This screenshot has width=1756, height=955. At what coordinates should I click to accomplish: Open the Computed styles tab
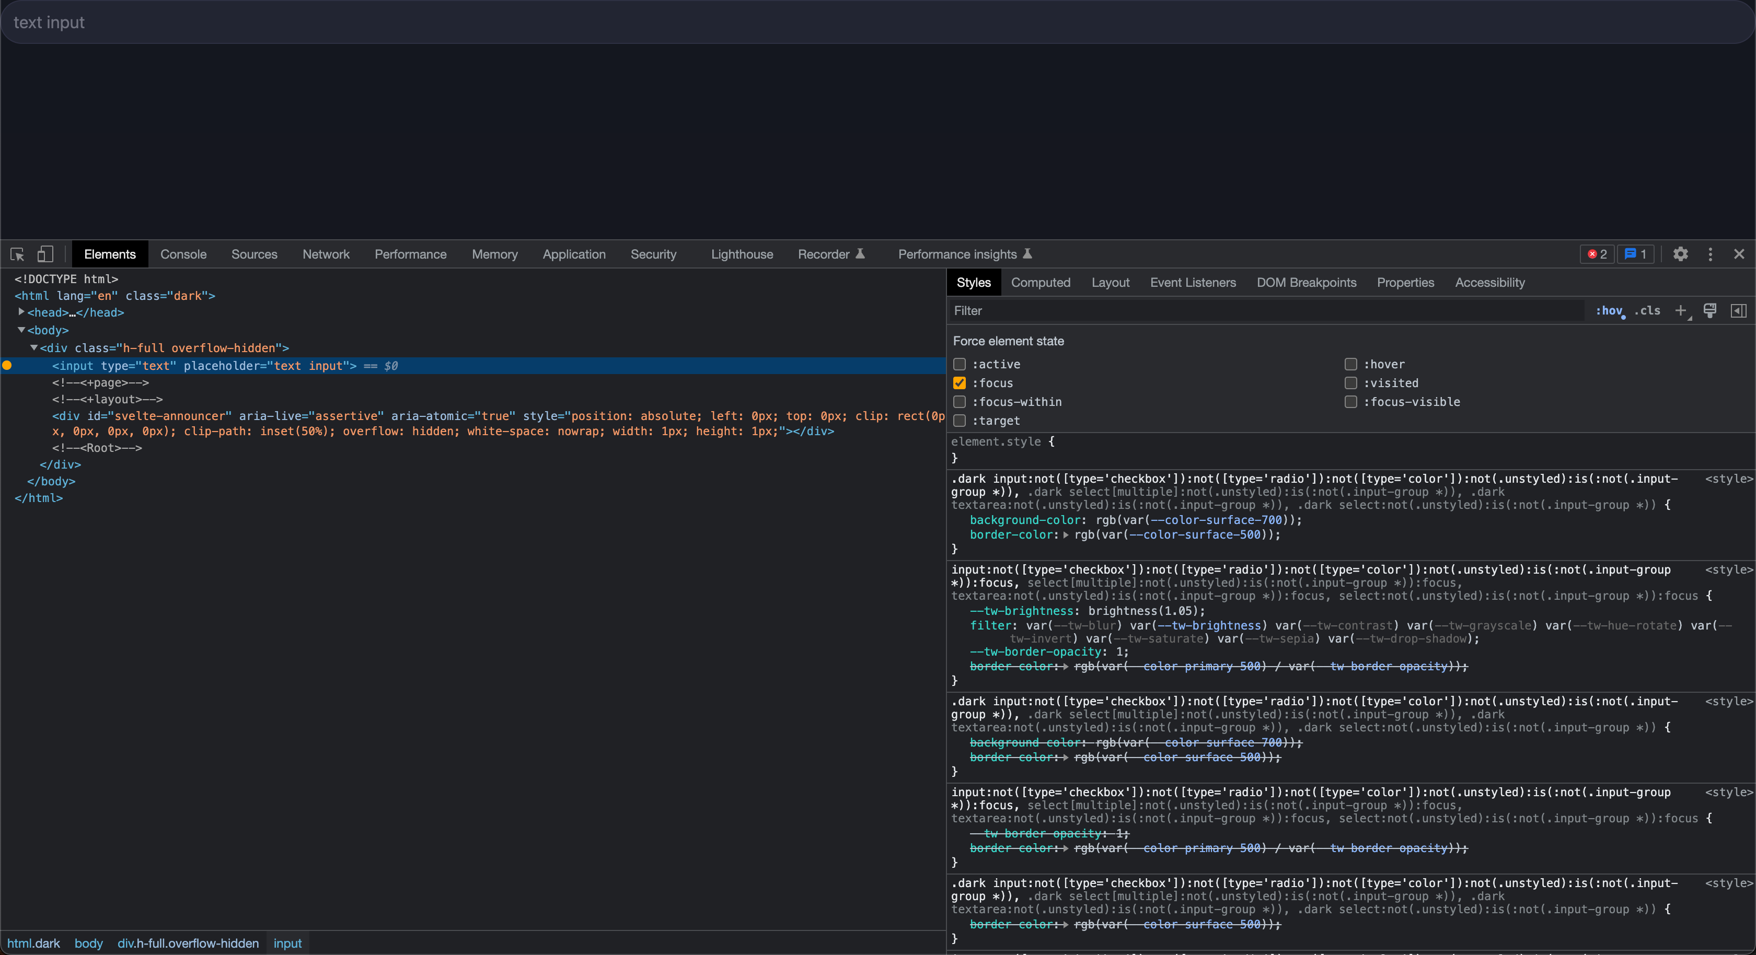[1040, 282]
